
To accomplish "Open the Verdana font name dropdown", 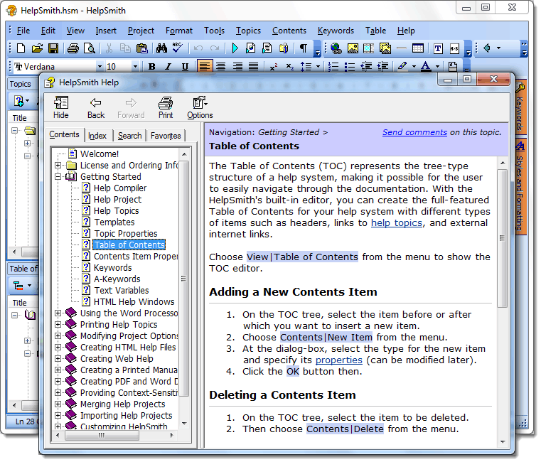I will [100, 67].
